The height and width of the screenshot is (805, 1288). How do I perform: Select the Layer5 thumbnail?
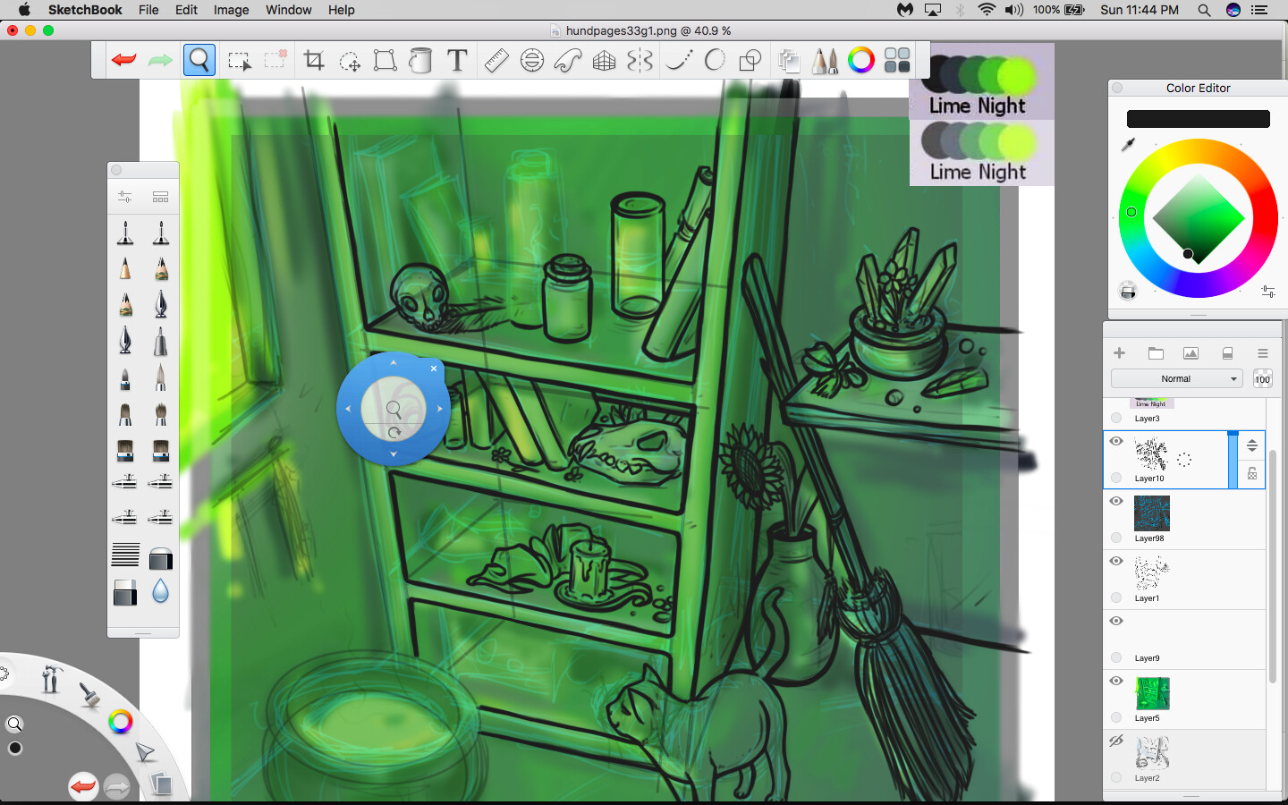click(1152, 693)
